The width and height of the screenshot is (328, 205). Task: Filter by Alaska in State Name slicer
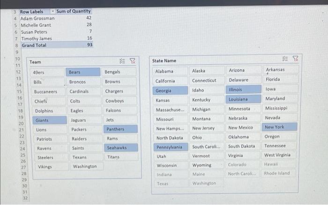(x=207, y=71)
